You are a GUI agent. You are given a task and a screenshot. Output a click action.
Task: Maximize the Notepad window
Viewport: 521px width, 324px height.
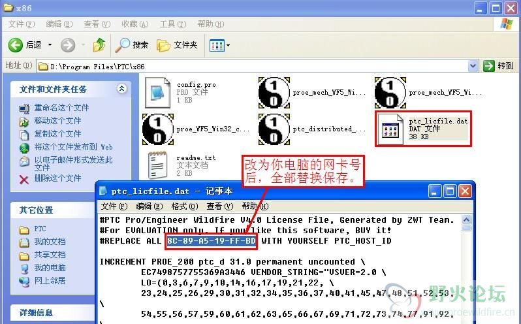click(450, 191)
